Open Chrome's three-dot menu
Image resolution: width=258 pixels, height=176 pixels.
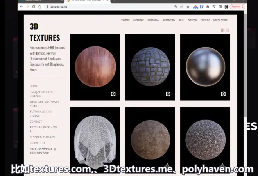pos(243,7)
